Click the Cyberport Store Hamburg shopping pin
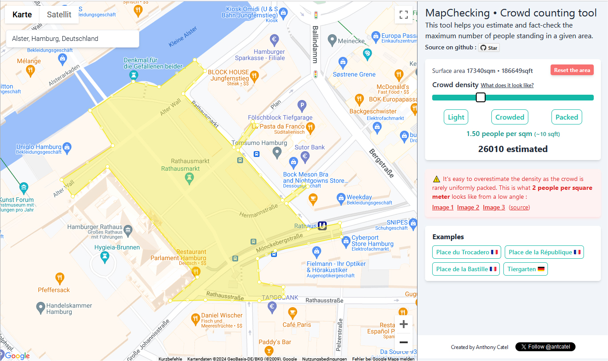 click(x=346, y=241)
